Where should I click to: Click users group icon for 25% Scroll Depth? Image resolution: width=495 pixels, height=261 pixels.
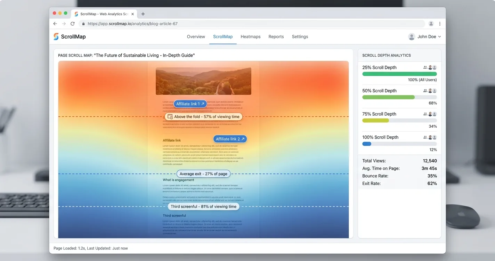pyautogui.click(x=425, y=67)
